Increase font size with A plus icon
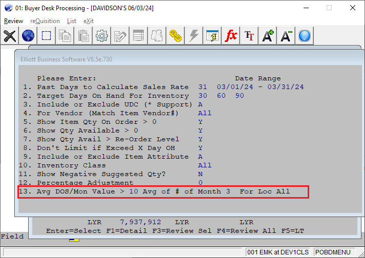The image size is (365, 258). 267,36
